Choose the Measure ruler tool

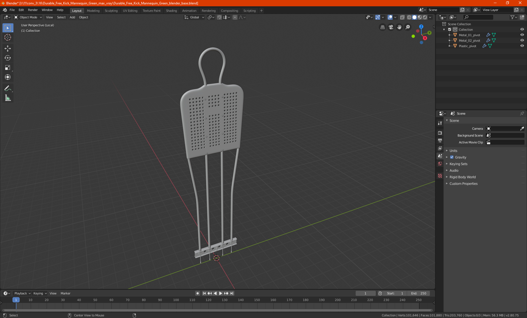[x=8, y=98]
